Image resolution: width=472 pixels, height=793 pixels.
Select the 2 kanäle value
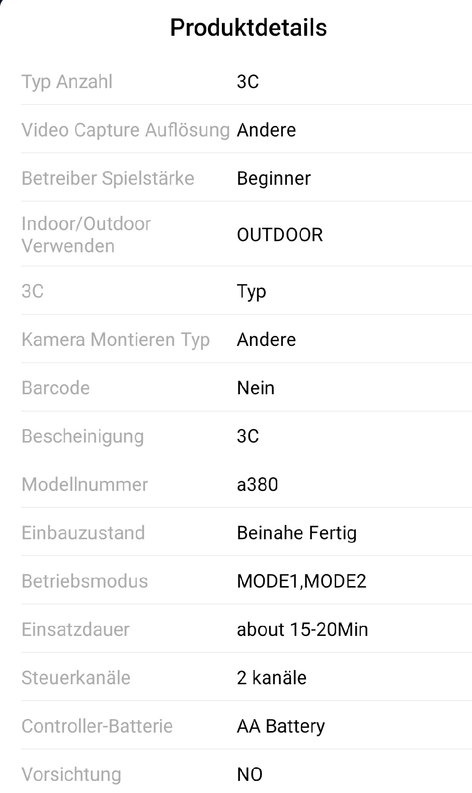[x=271, y=678]
